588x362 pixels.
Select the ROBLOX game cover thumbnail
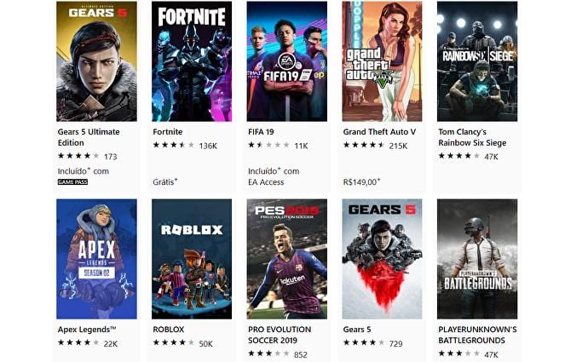(x=192, y=259)
